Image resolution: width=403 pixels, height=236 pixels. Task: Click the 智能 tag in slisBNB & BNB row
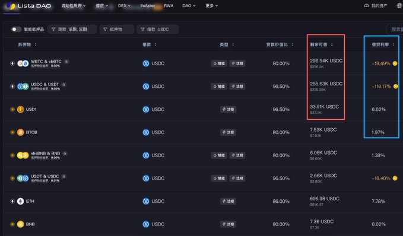pyautogui.click(x=219, y=155)
